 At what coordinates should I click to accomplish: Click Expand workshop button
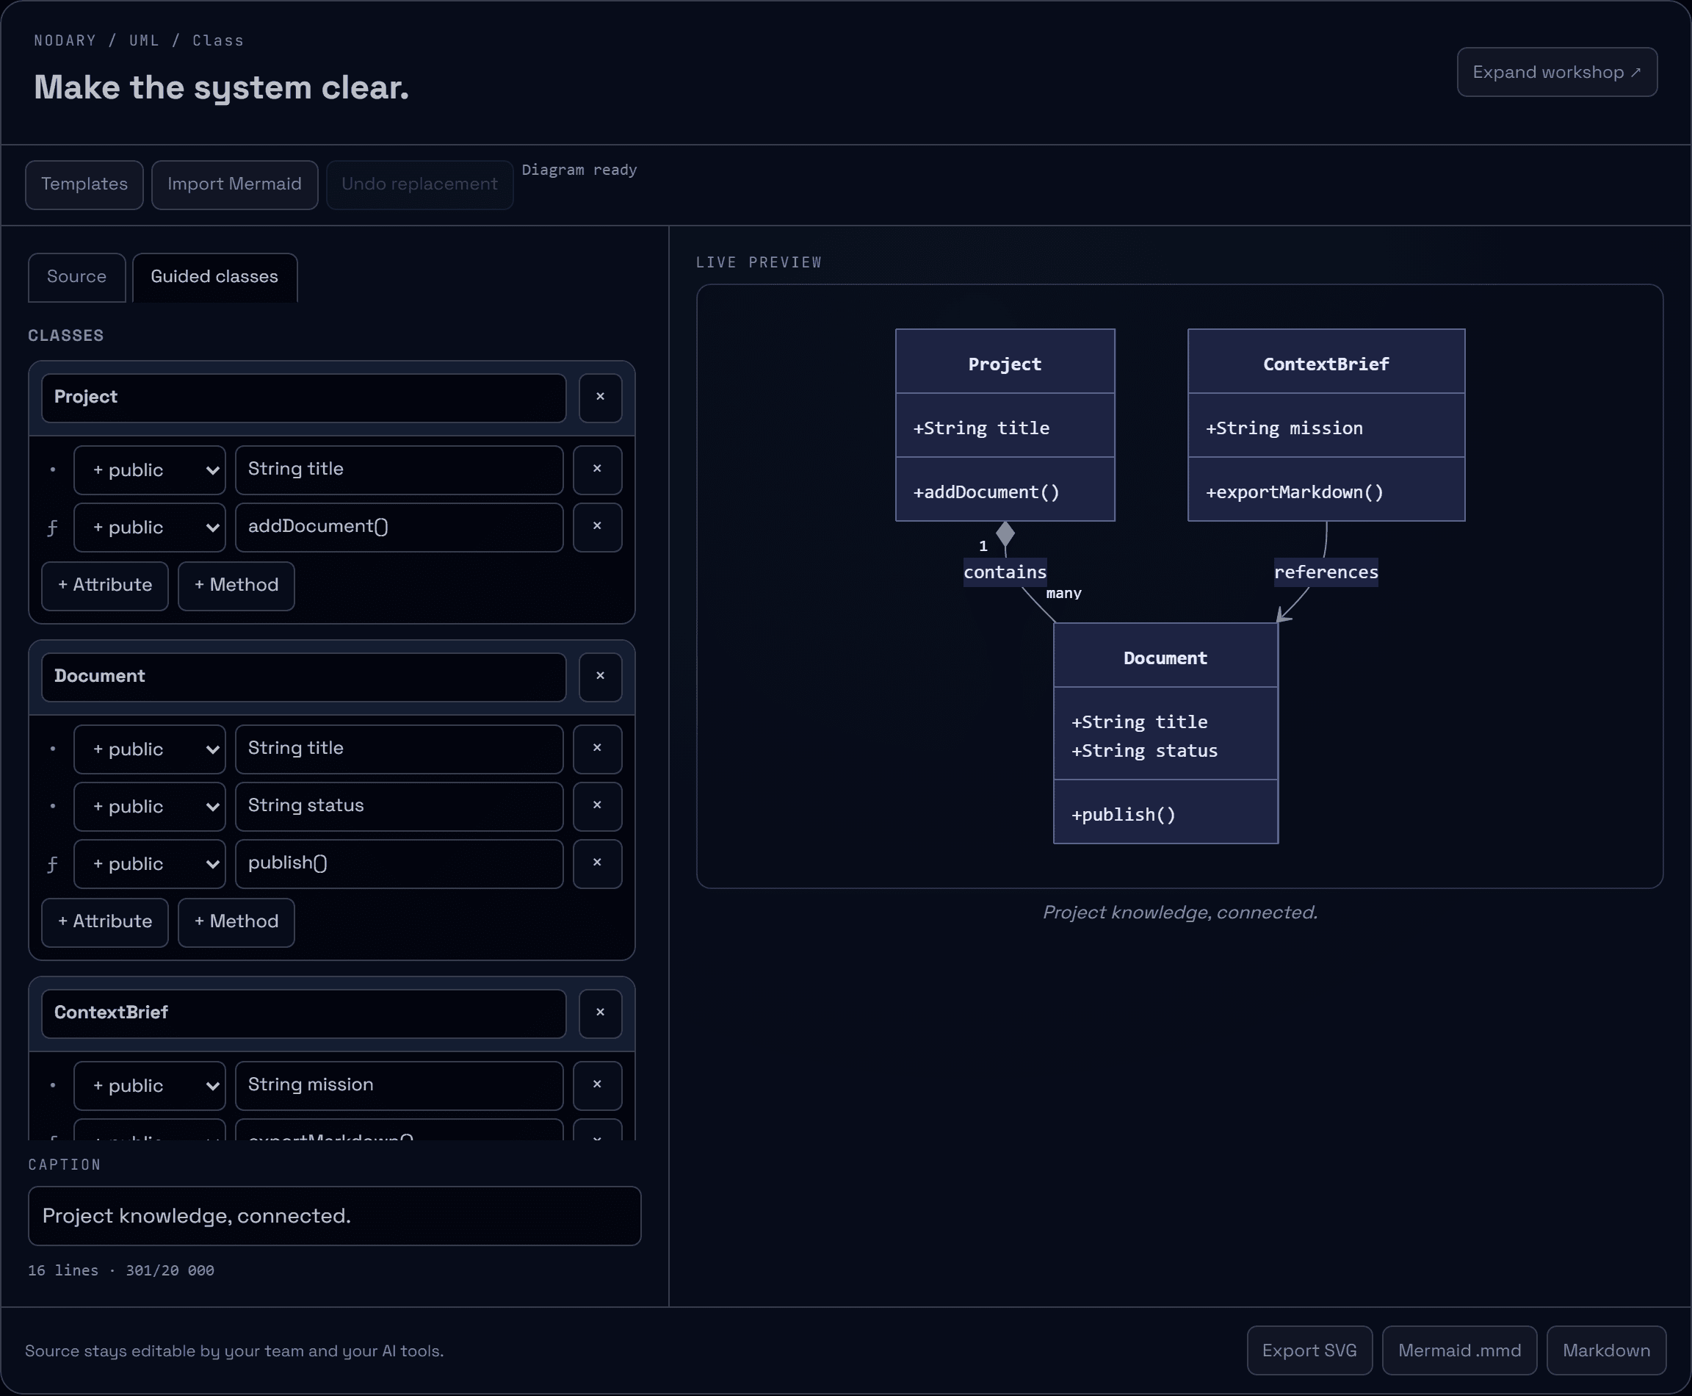pos(1557,73)
